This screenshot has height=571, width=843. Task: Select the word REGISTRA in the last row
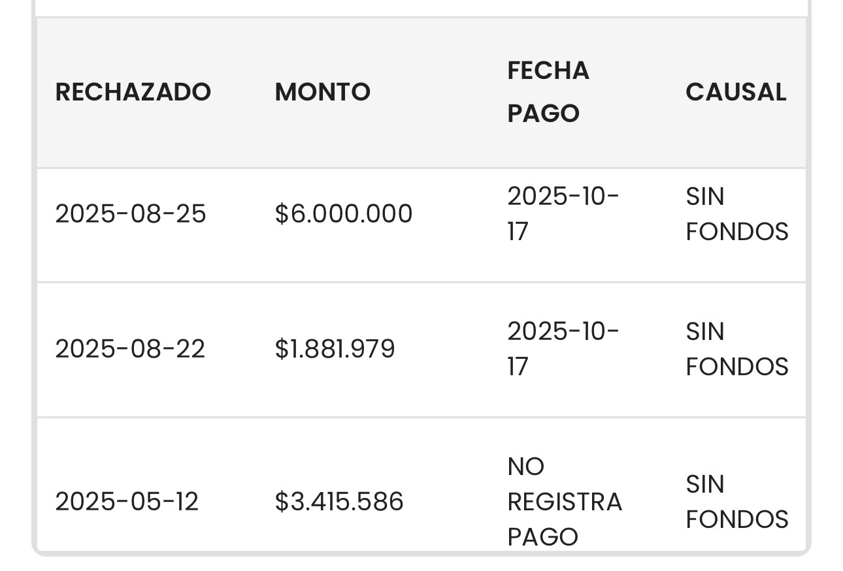click(565, 502)
